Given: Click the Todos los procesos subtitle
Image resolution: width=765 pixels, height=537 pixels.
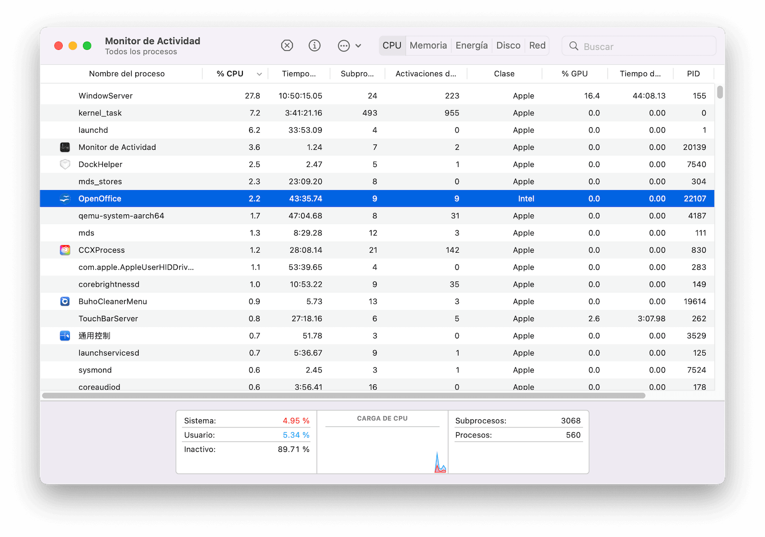Looking at the screenshot, I should tap(141, 52).
